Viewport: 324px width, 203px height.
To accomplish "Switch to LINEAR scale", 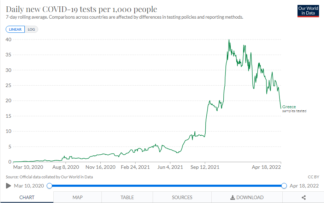I will [15, 29].
